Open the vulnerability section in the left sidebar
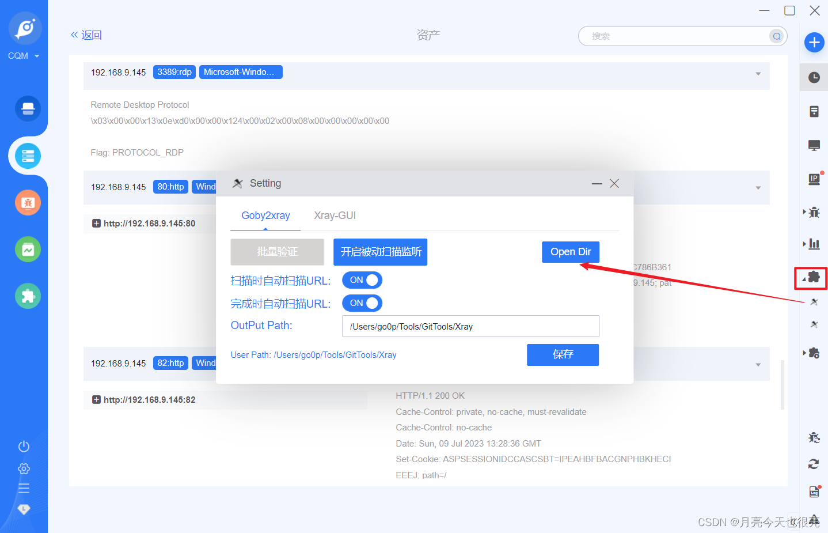 [x=28, y=202]
